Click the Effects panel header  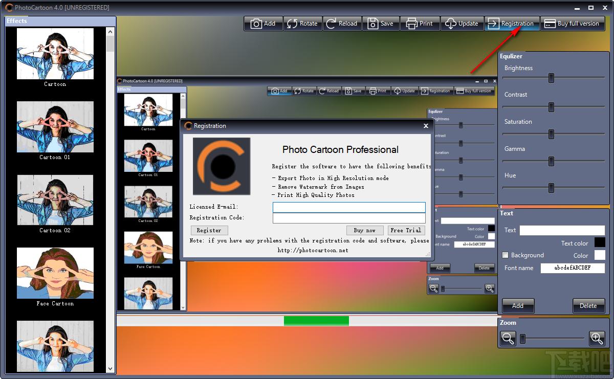click(x=60, y=21)
